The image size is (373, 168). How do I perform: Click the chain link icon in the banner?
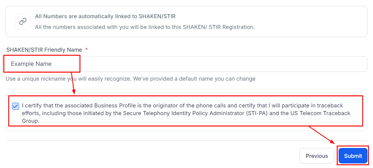point(23,22)
